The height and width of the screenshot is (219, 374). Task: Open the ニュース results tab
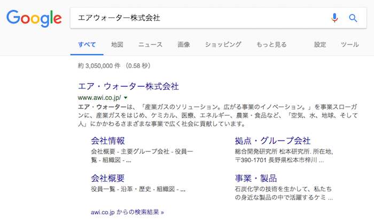(150, 45)
